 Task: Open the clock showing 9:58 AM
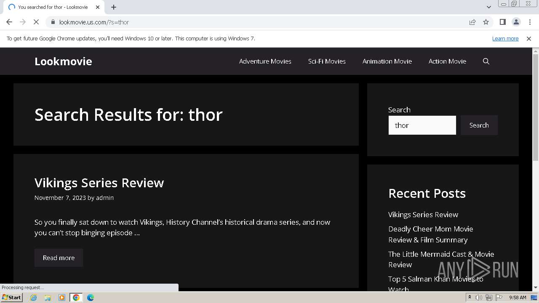(518, 298)
